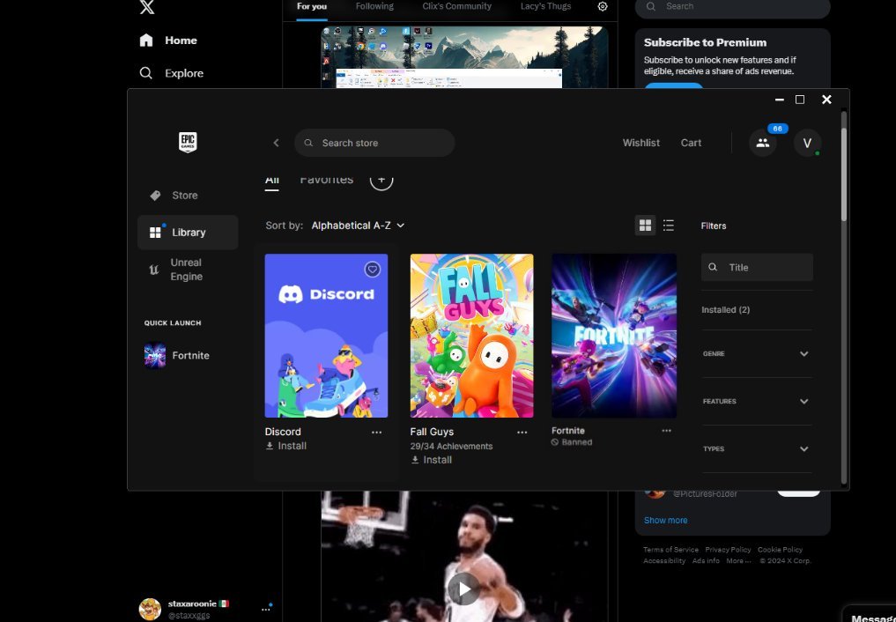
Task: Click the Epic Games logo
Action: click(188, 142)
